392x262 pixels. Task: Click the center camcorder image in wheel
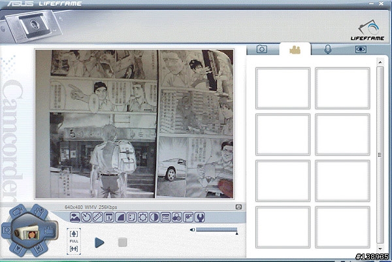click(28, 233)
